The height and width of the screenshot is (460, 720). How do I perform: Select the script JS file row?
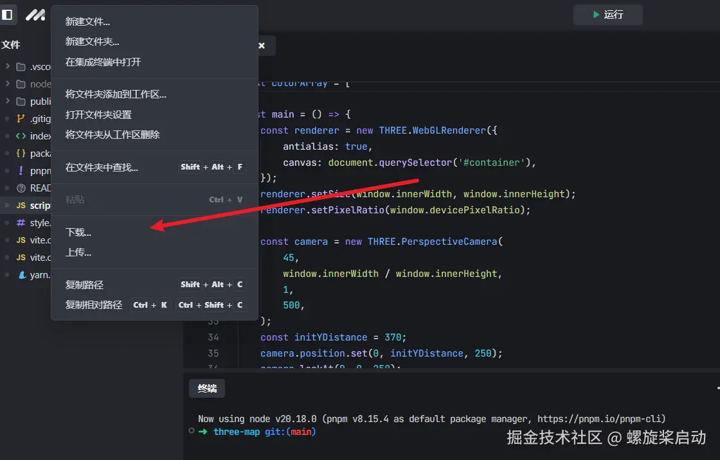coord(26,206)
